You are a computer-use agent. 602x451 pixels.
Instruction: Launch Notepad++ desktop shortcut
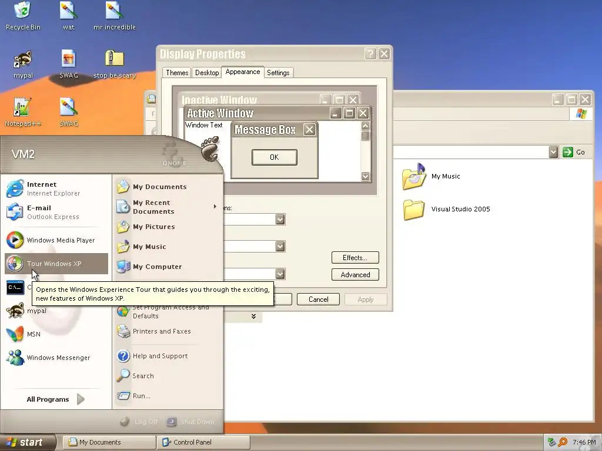tap(23, 112)
